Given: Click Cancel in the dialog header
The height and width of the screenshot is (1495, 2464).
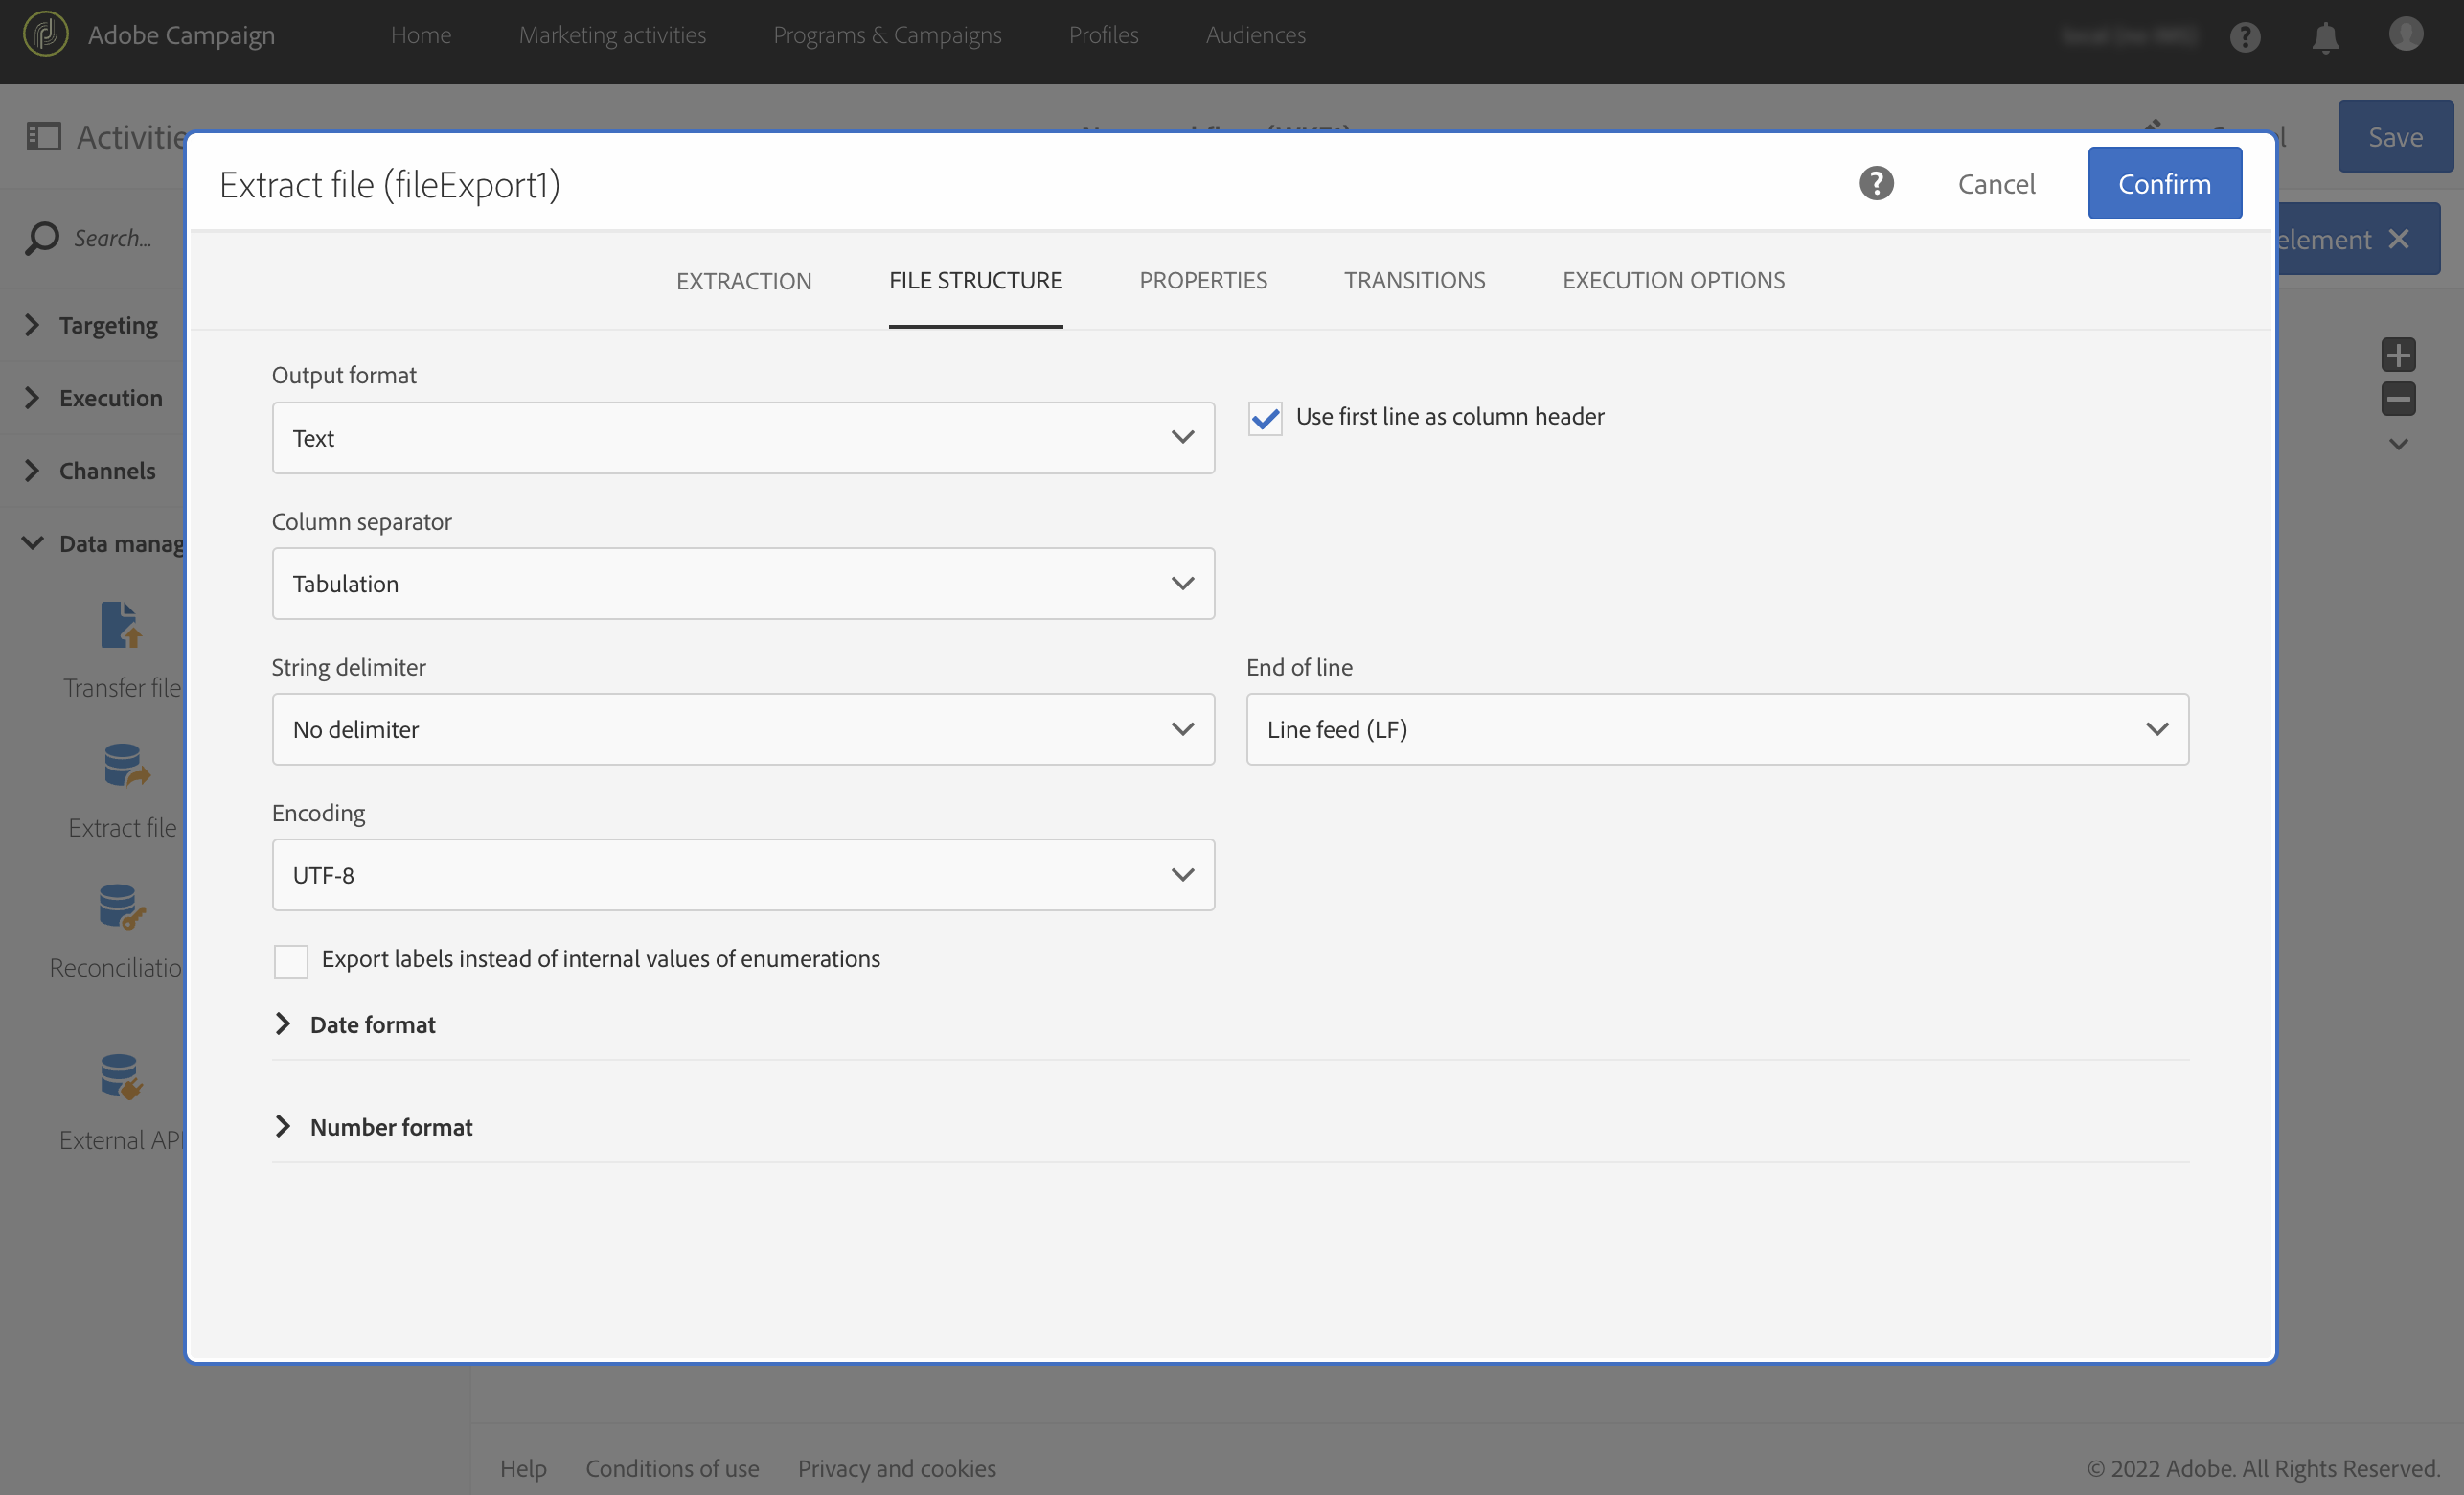Looking at the screenshot, I should 1996,184.
